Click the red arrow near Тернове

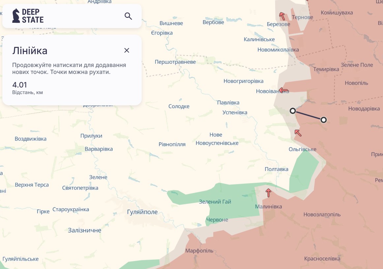(x=282, y=16)
